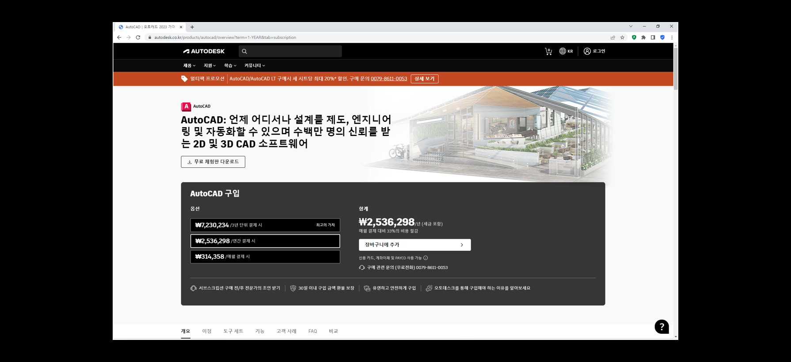Screen dimensions: 791x362
Task: Click the 무료 체험판 다운로드 button
Action: coord(213,162)
